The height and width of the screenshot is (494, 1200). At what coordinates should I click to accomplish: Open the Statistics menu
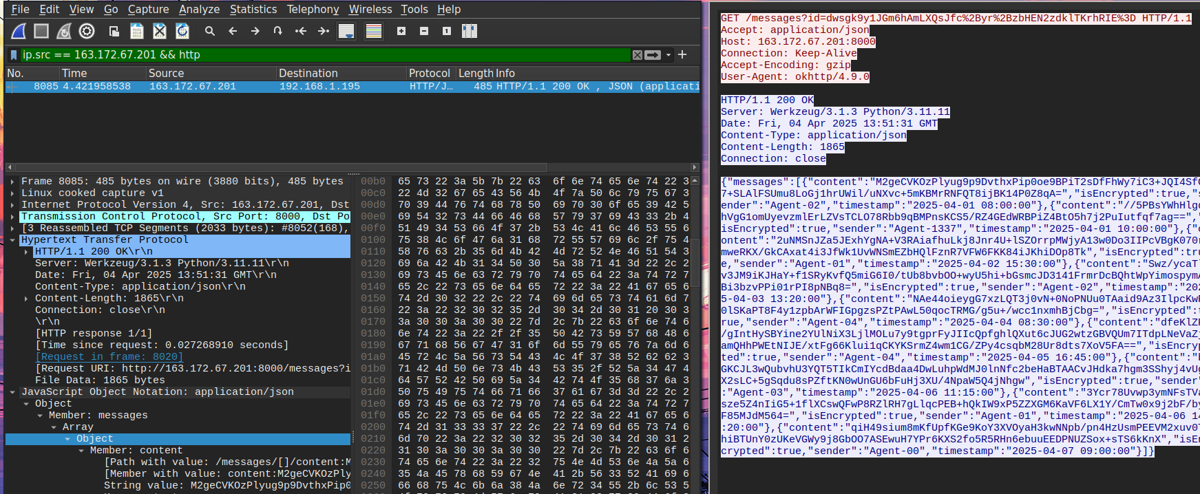[253, 9]
